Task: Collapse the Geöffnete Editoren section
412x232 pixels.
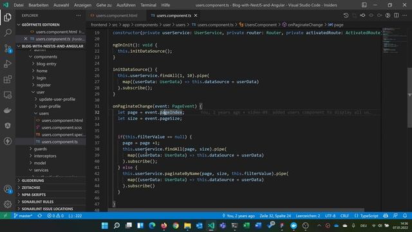Action: pos(51,24)
